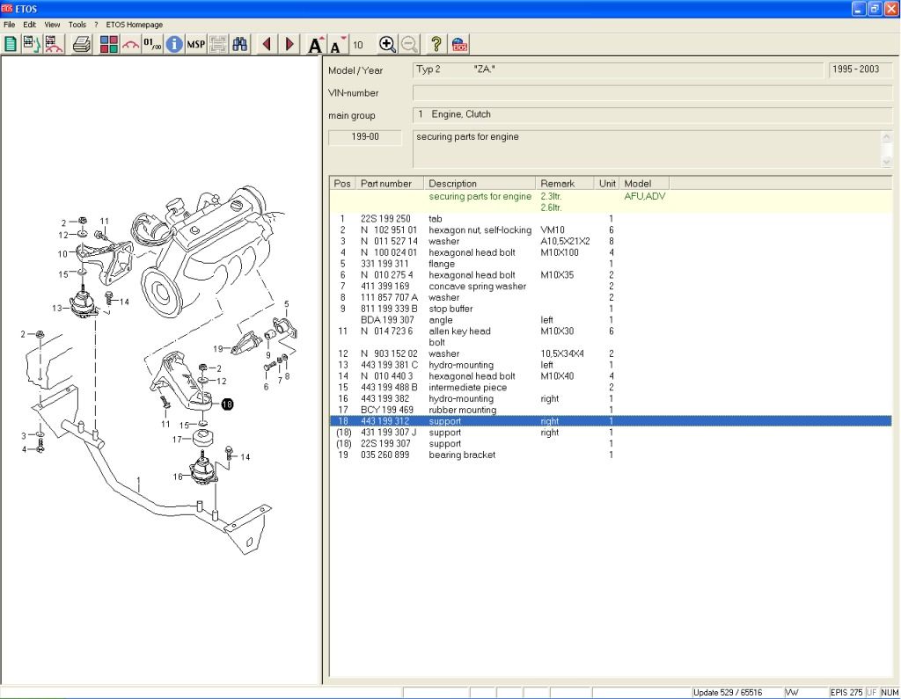Click callout 13 on the diagram
This screenshot has width=901, height=699.
[57, 308]
